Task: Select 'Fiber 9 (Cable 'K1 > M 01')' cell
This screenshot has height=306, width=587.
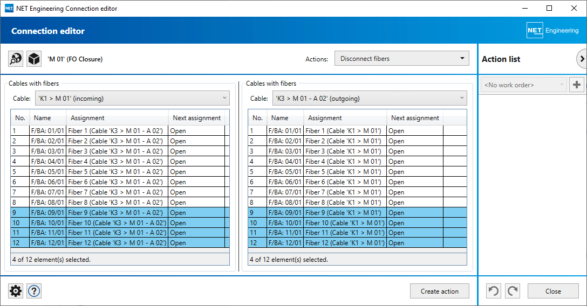Action: tap(345, 213)
